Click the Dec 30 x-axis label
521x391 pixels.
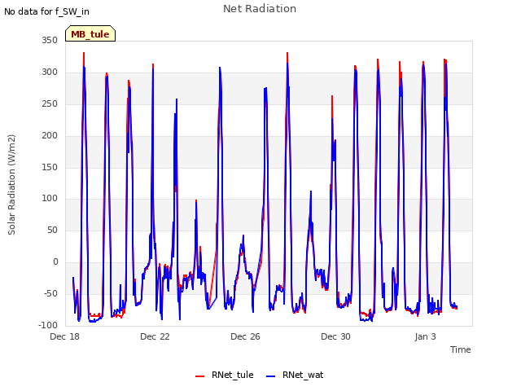(x=335, y=336)
